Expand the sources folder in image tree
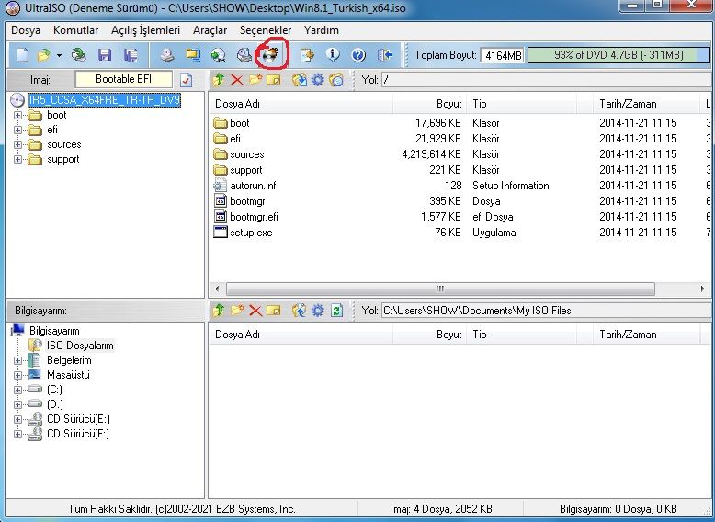 [x=17, y=144]
